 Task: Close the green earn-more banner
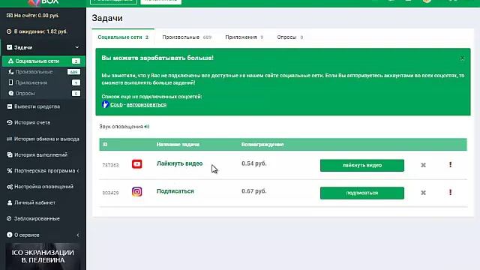[462, 58]
